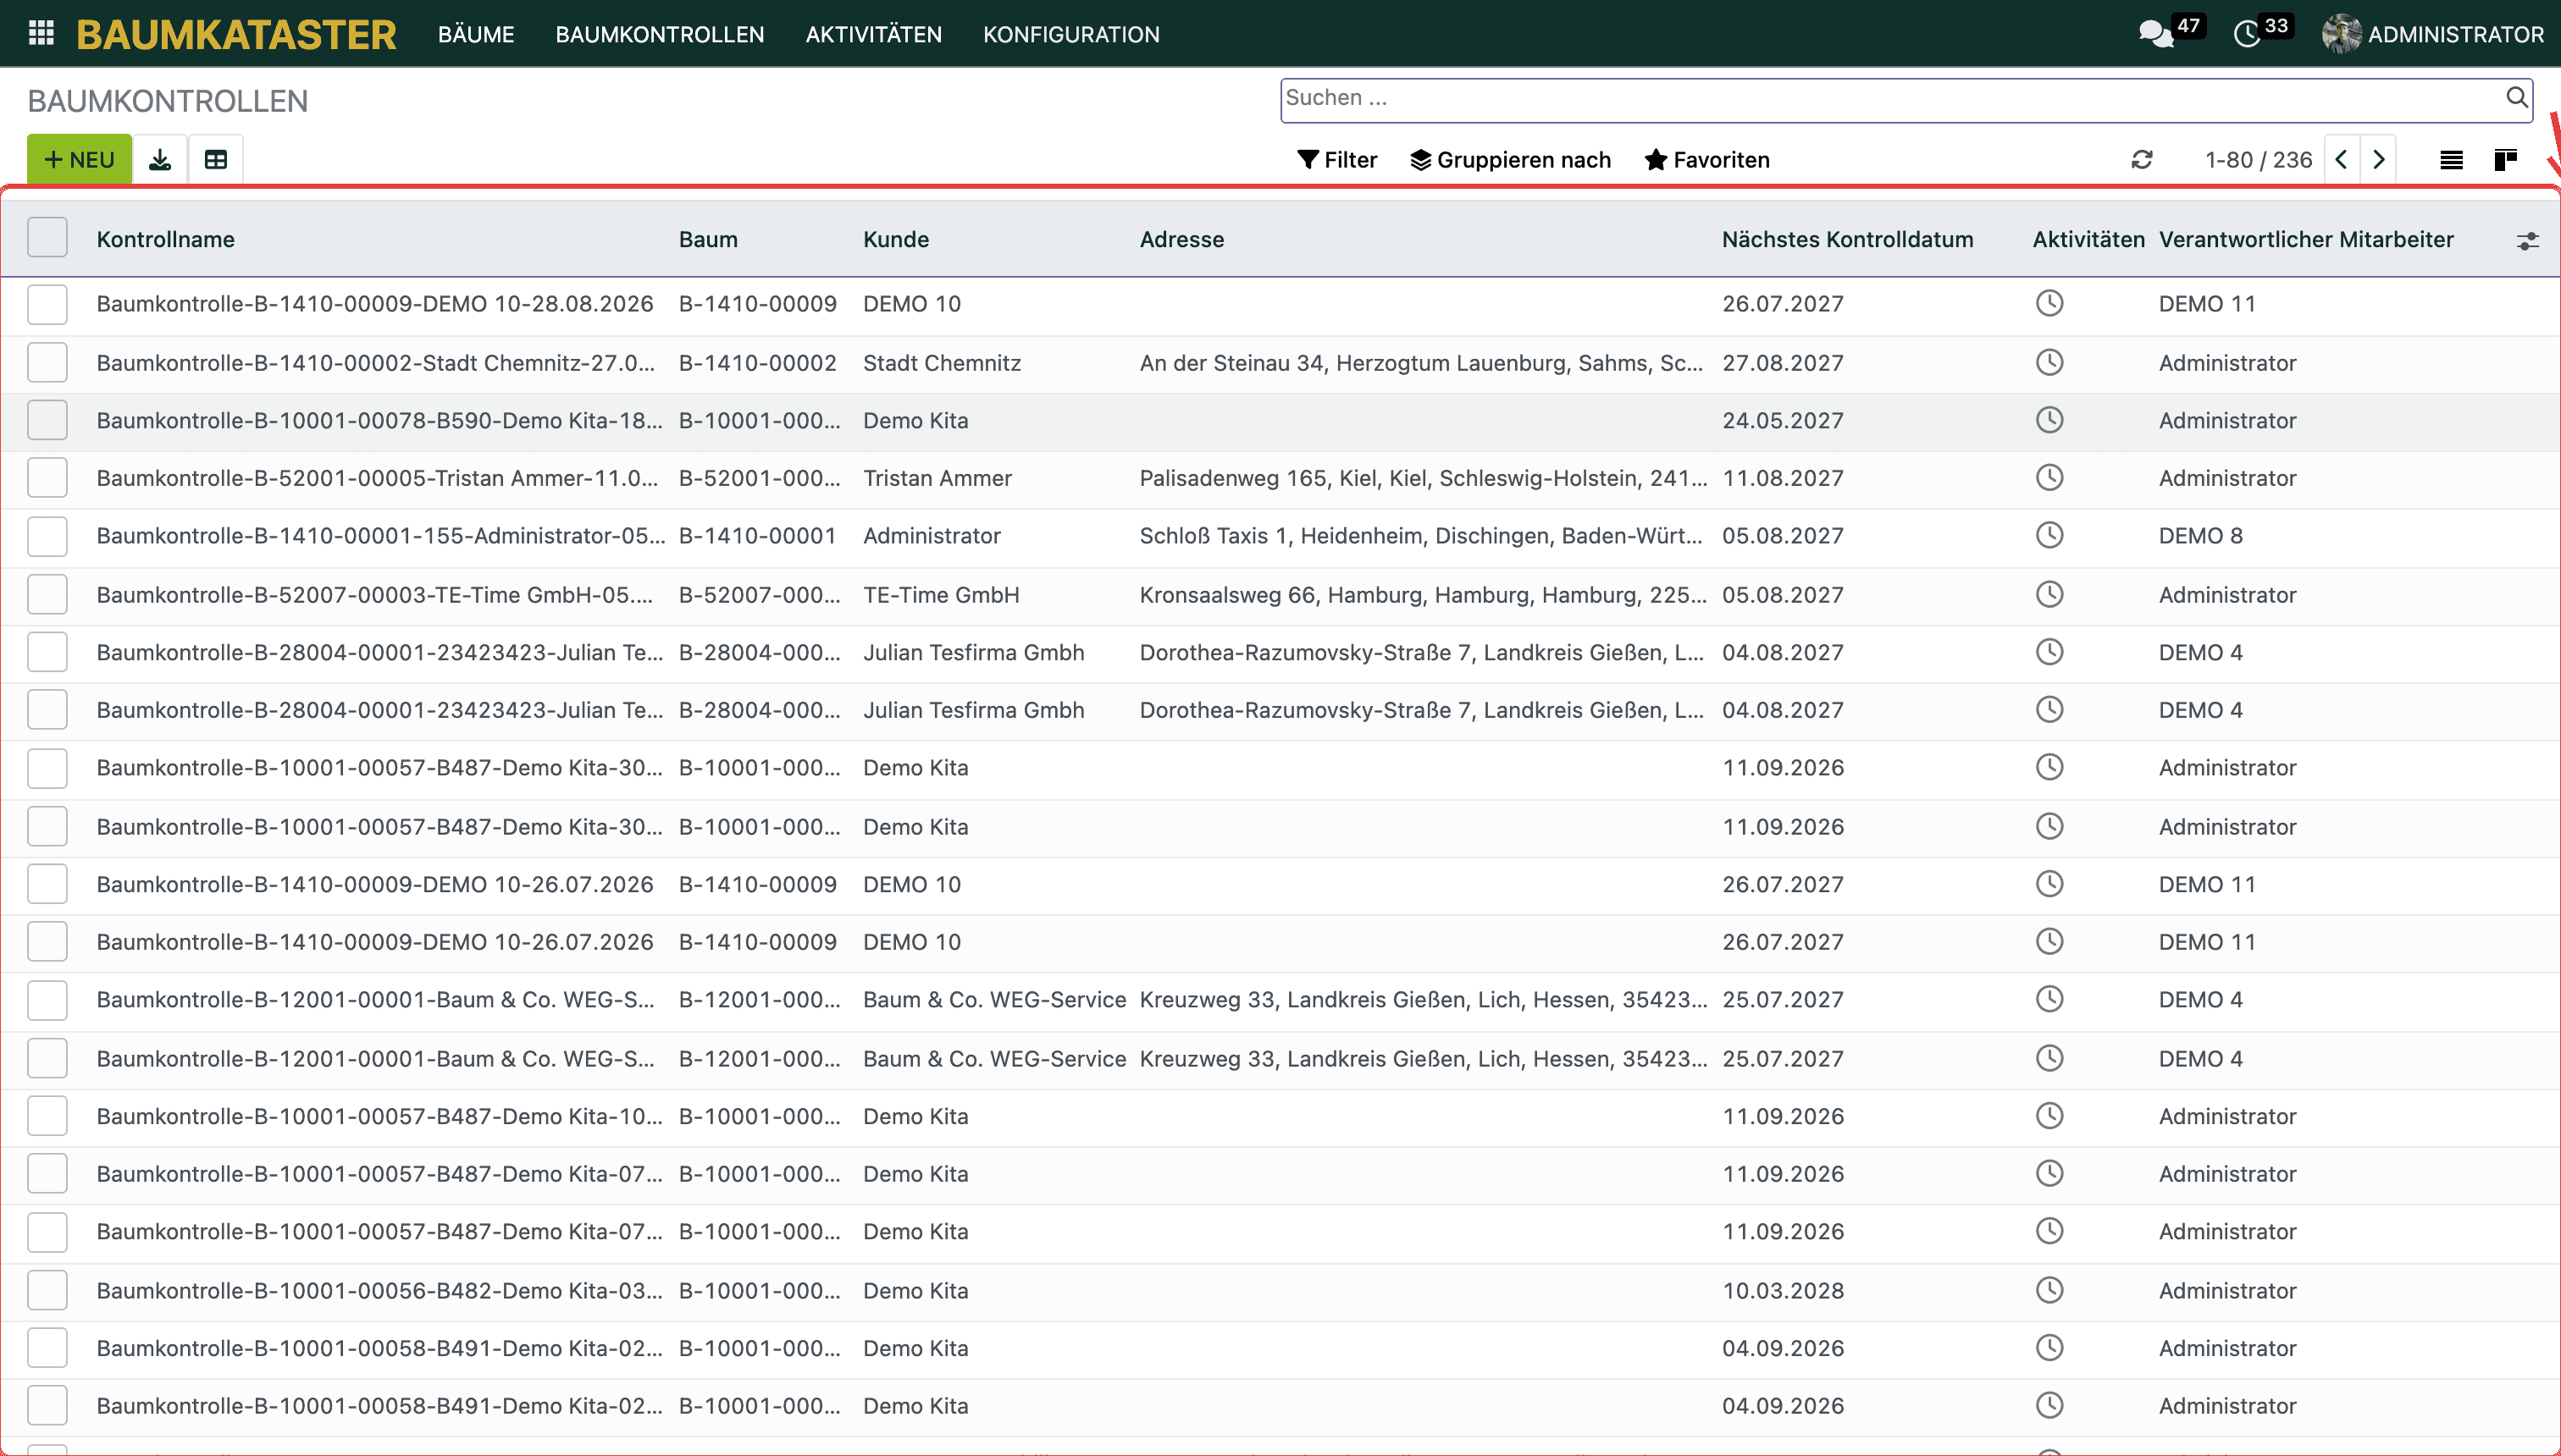Viewport: 2561px width, 1456px height.
Task: Click the BAUMKATASTER logo link
Action: [x=236, y=34]
